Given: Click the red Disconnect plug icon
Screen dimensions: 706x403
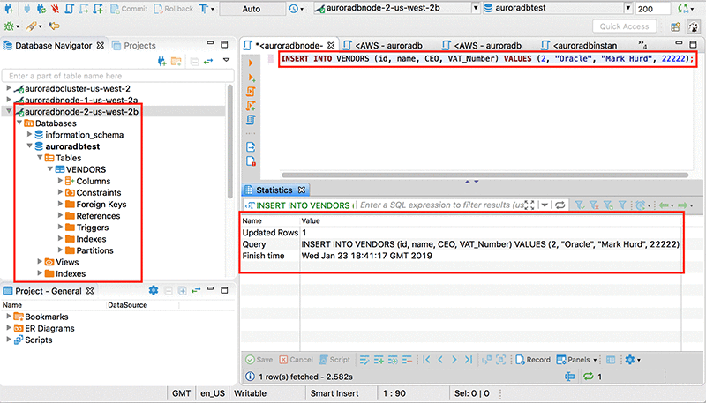Looking at the screenshot, I should pyautogui.click(x=55, y=8).
